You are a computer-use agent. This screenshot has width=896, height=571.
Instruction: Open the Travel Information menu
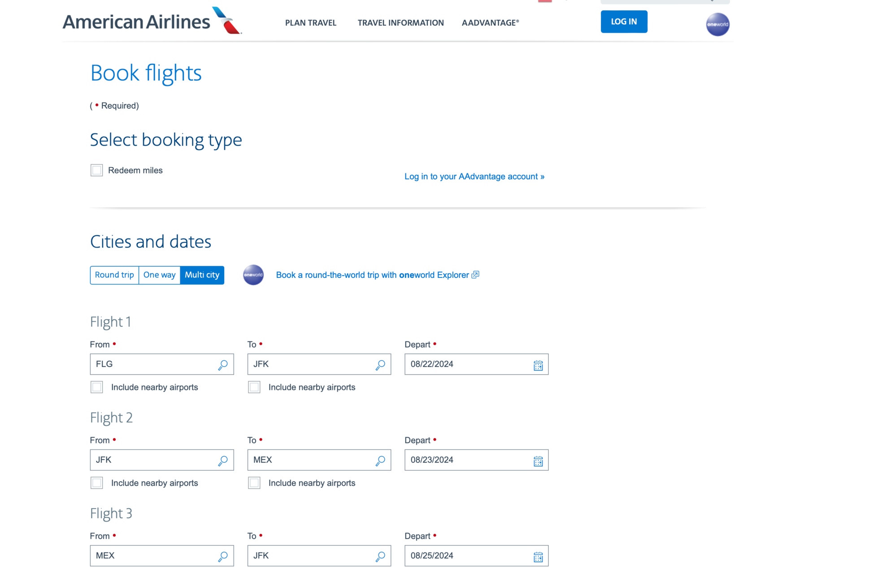tap(400, 23)
